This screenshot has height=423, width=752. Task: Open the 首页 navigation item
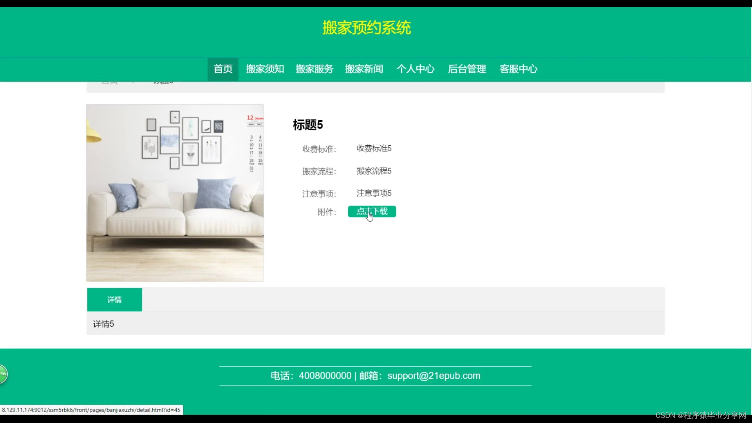coord(223,69)
